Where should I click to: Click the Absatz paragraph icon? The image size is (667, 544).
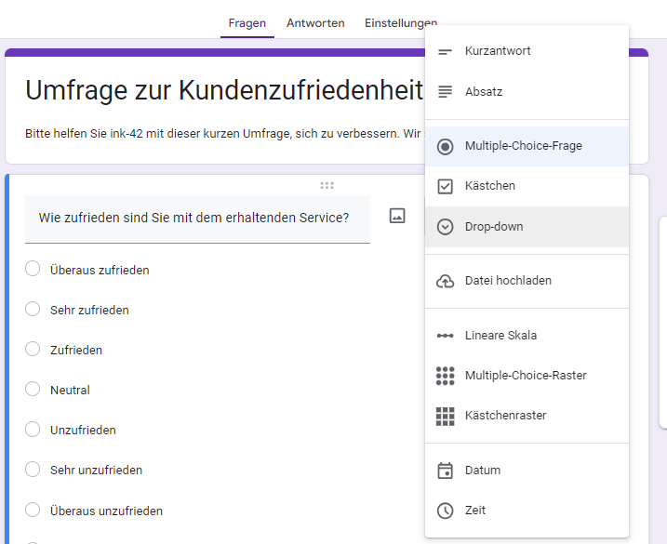click(445, 92)
